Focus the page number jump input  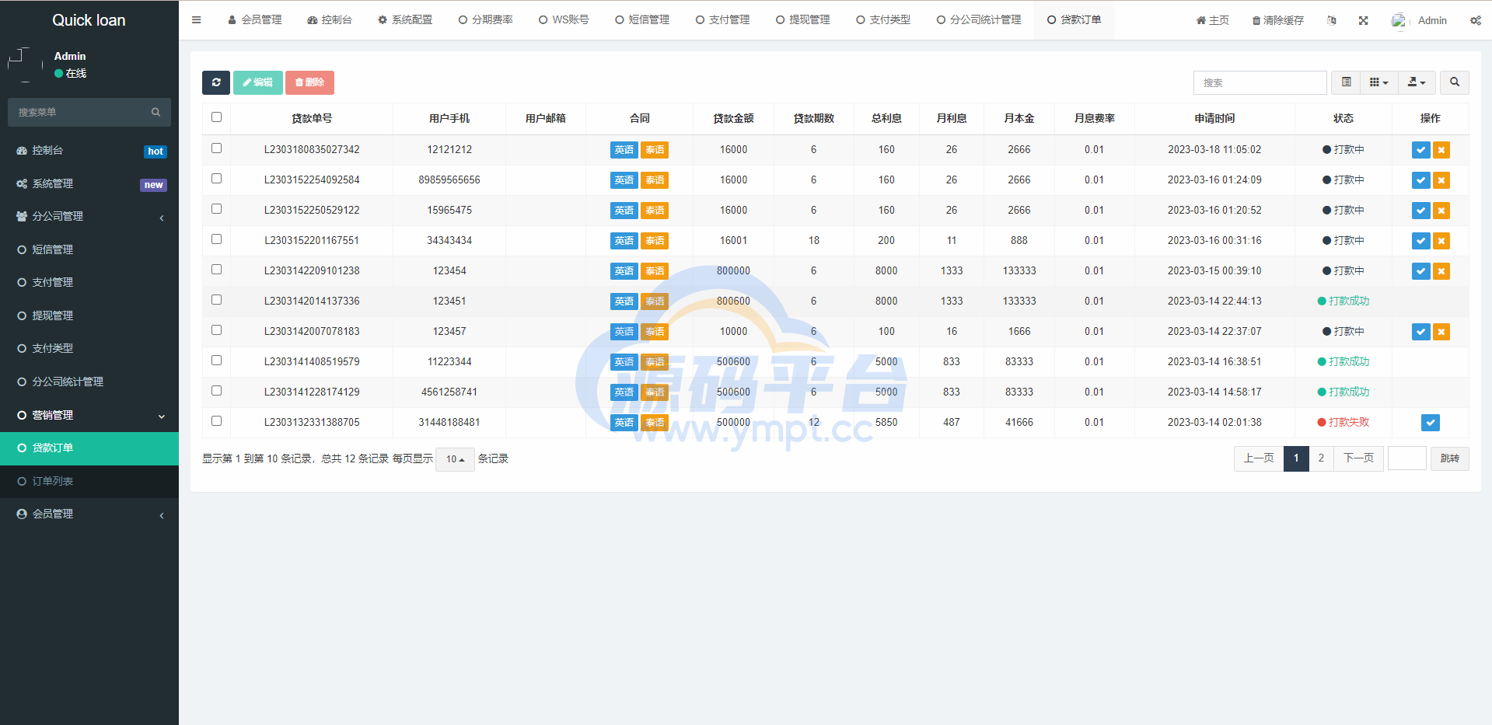pos(1407,458)
